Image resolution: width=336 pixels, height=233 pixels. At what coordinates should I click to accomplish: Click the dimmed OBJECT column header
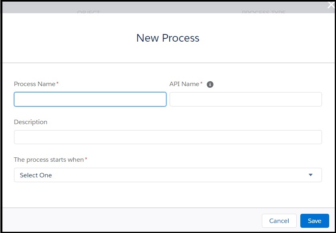[88, 12]
